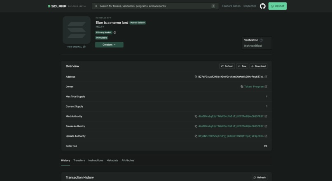
Task: Switch to the Attributes tab
Action: tap(128, 160)
